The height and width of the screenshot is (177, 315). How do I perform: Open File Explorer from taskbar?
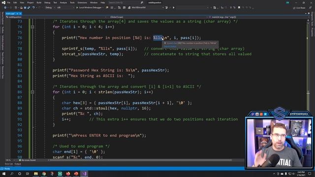point(36,174)
